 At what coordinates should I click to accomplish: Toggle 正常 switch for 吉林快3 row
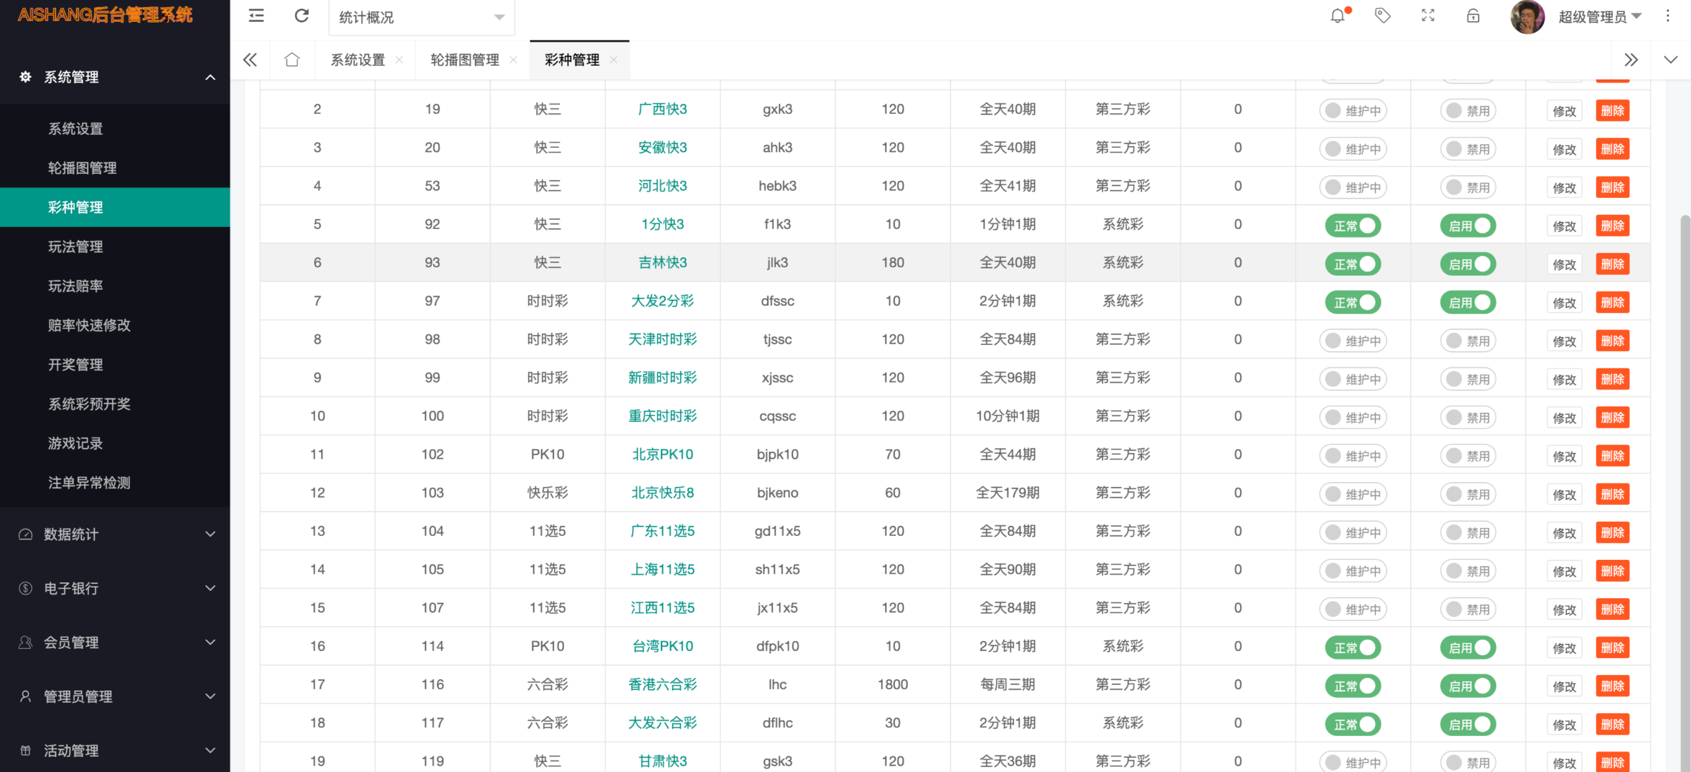tap(1352, 264)
